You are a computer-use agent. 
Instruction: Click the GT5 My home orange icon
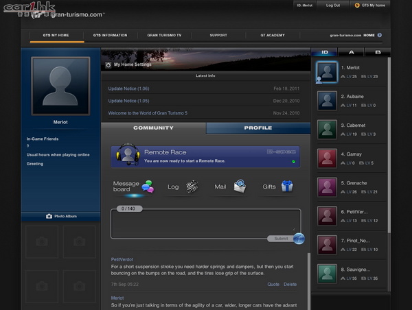pos(357,5)
